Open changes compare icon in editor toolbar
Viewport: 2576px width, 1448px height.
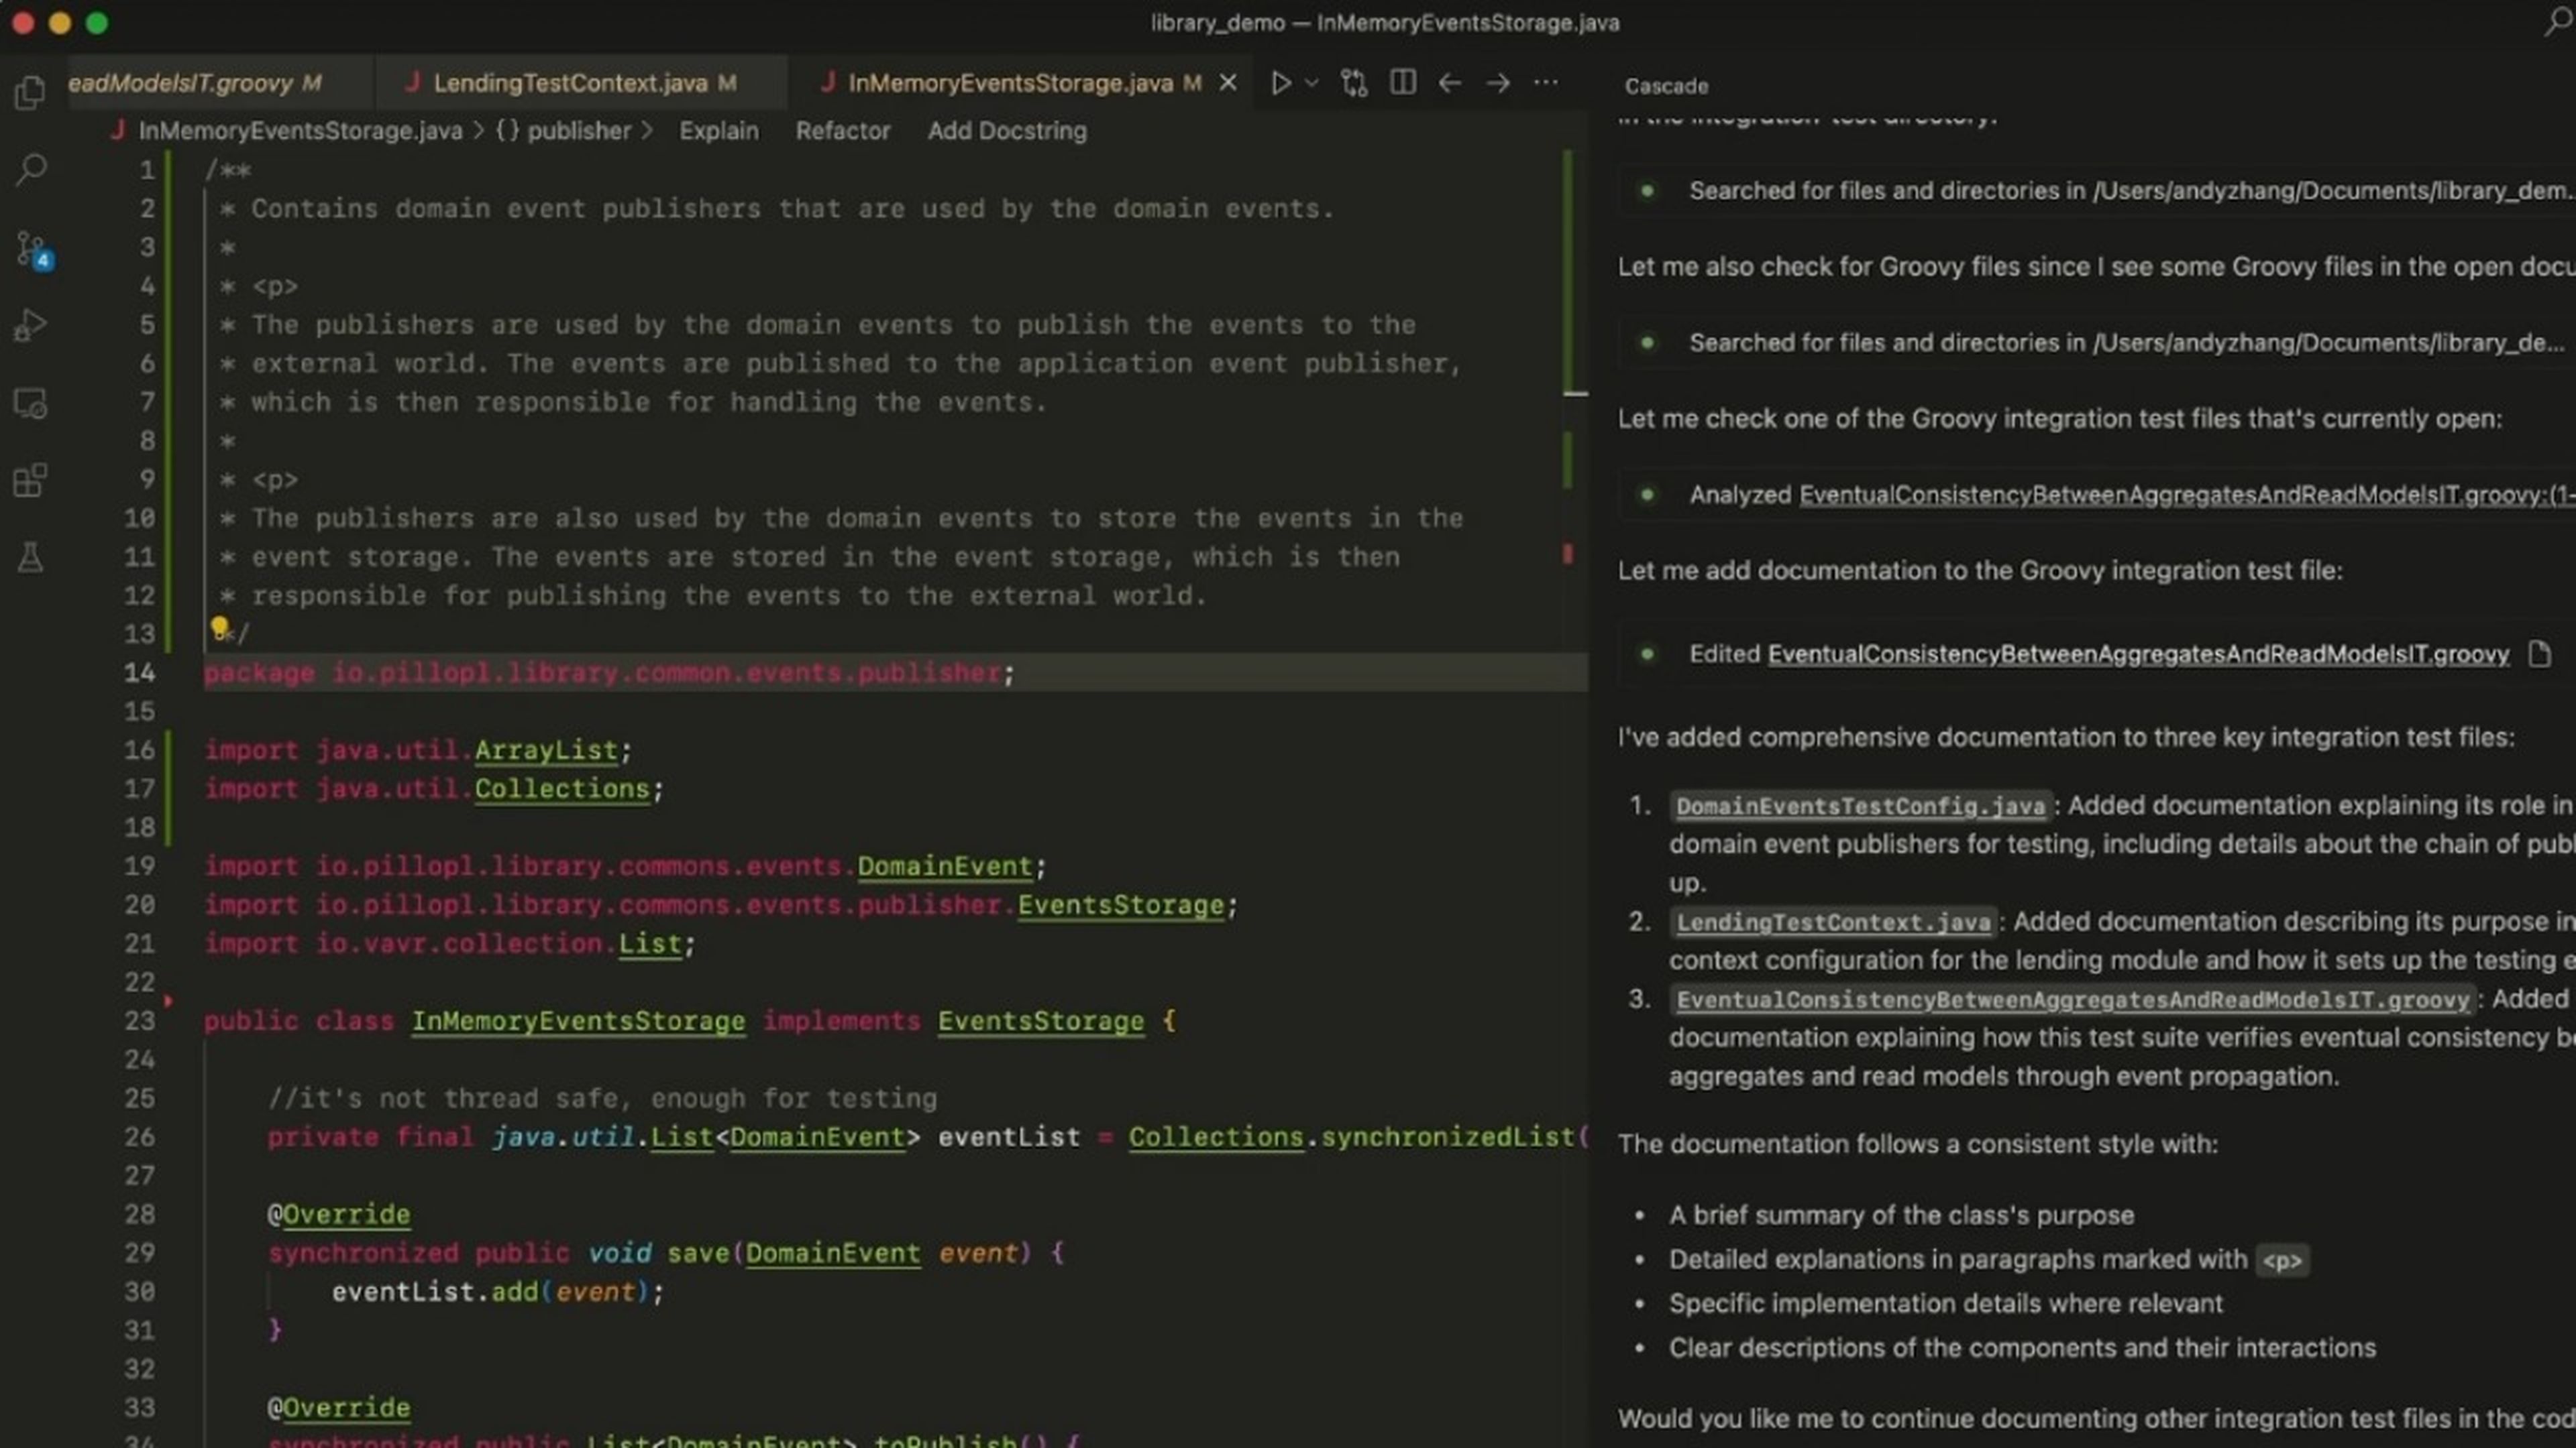[1354, 83]
